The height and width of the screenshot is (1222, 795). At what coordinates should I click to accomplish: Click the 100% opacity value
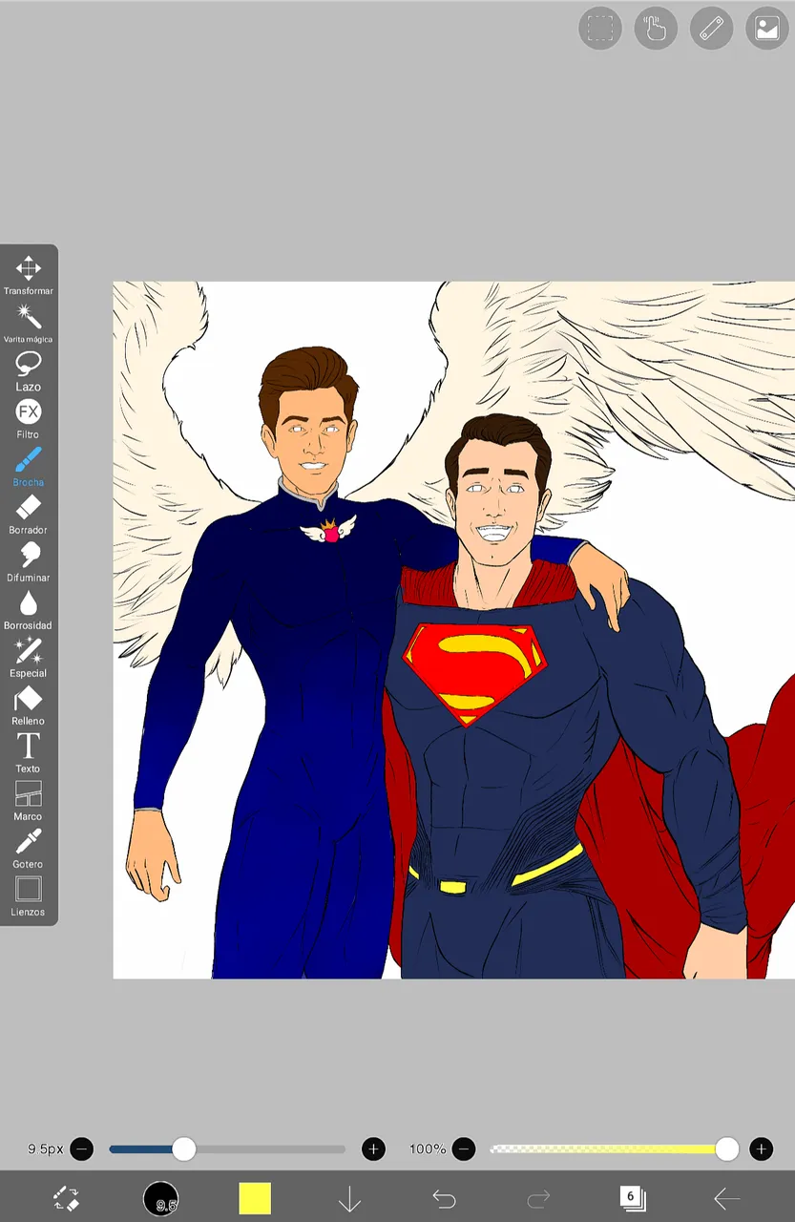pyautogui.click(x=428, y=1148)
